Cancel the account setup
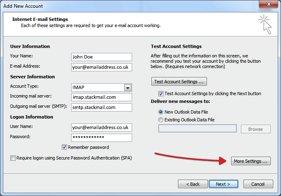Screen dimensions: 281x196 [x=258, y=184]
